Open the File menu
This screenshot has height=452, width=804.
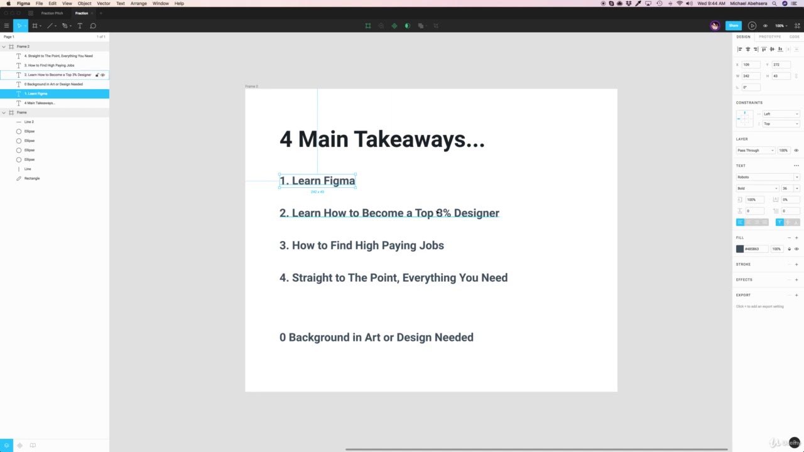click(39, 3)
